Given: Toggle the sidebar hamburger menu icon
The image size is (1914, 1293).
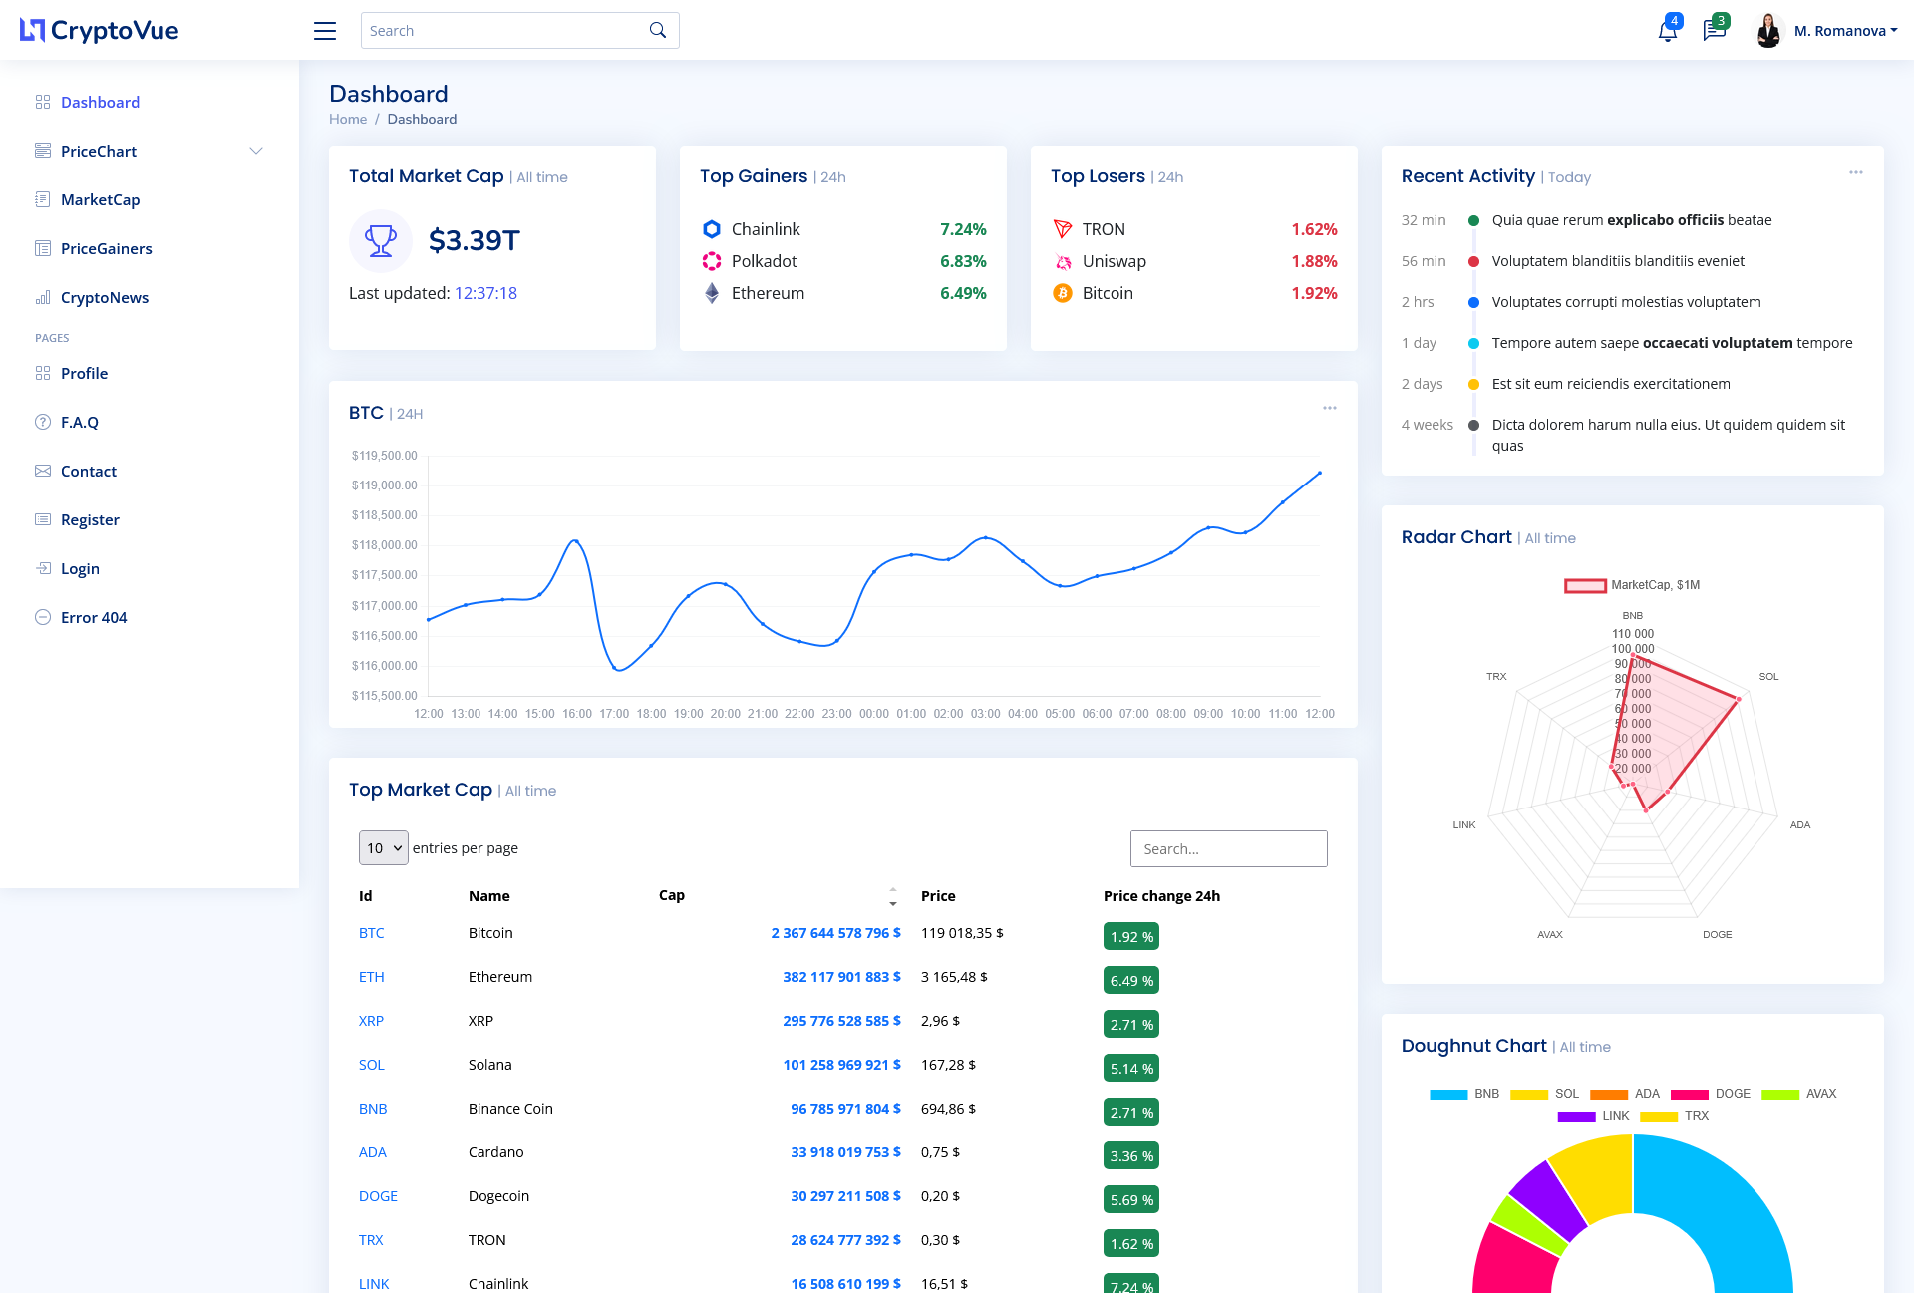Looking at the screenshot, I should [x=325, y=31].
